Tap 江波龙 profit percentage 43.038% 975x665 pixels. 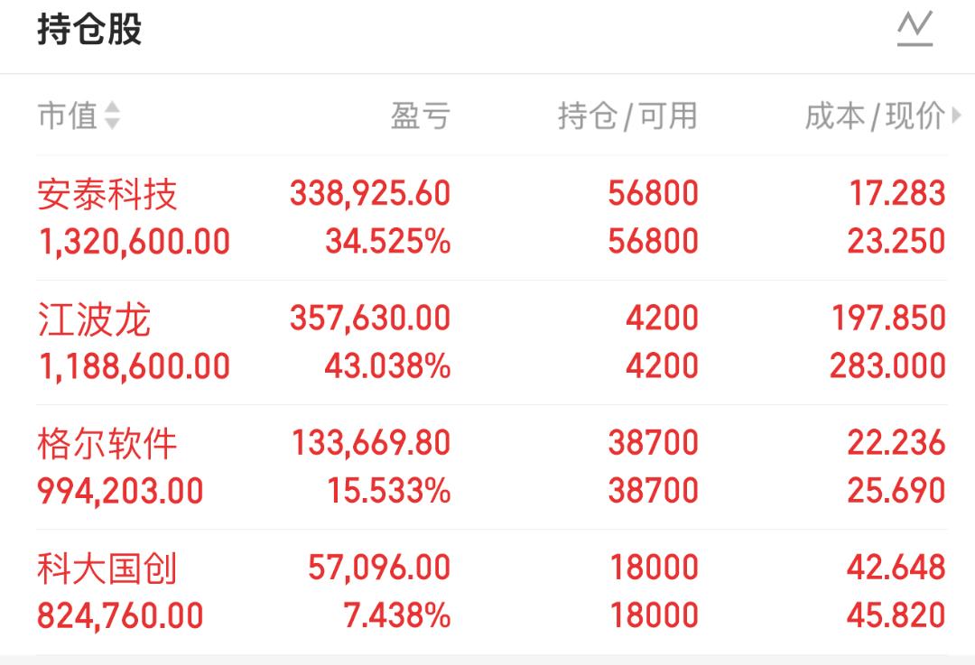tap(387, 366)
